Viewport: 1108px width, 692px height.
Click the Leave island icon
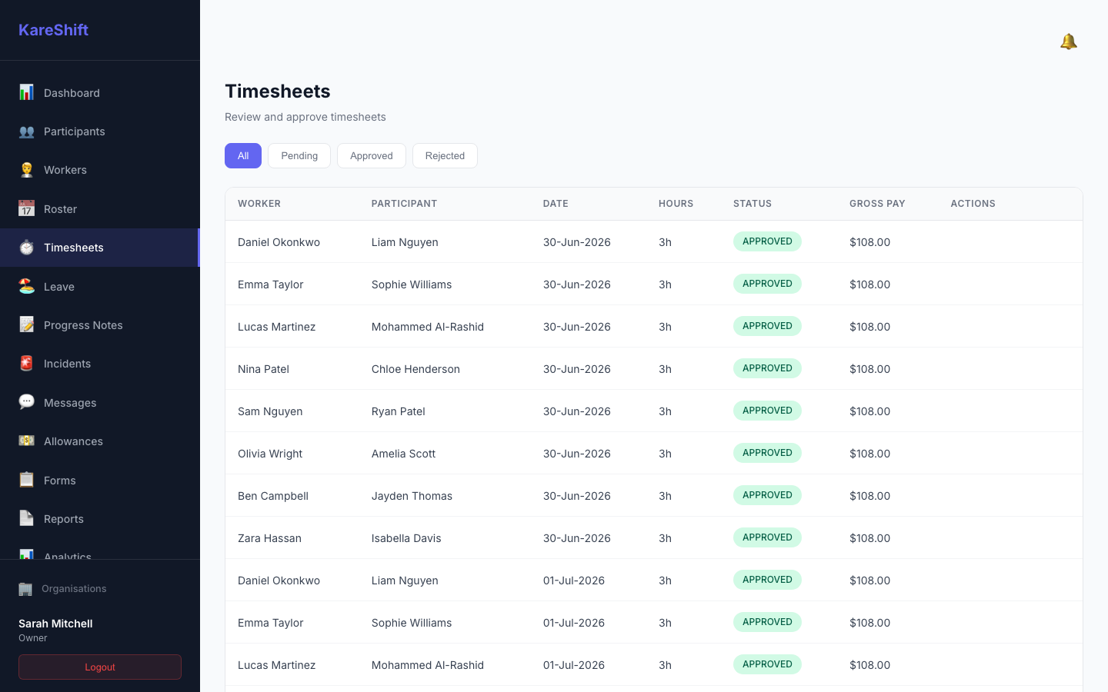26,286
